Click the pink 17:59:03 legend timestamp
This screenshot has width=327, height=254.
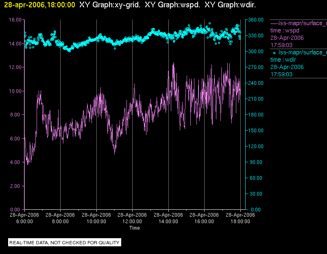pyautogui.click(x=281, y=45)
